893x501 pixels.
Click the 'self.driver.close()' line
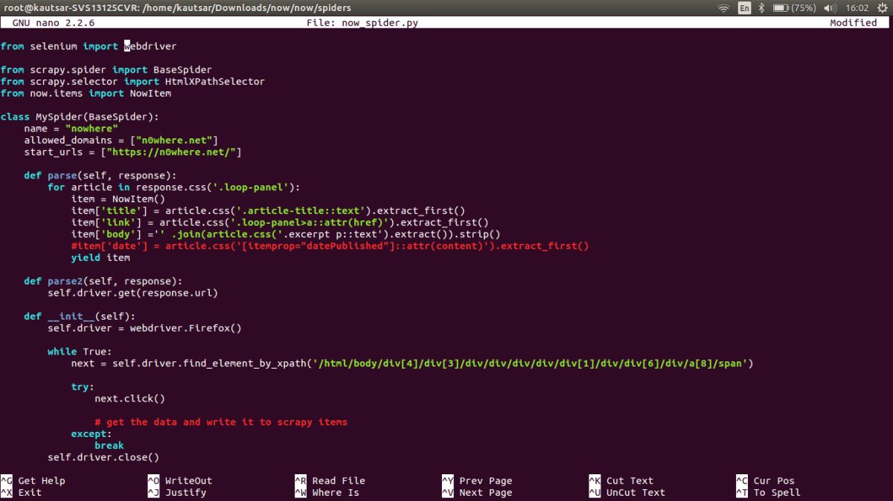click(103, 458)
